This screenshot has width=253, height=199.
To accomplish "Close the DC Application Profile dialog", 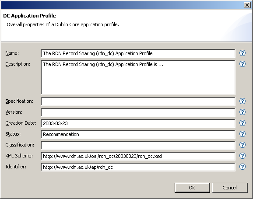I will point(247,5).
